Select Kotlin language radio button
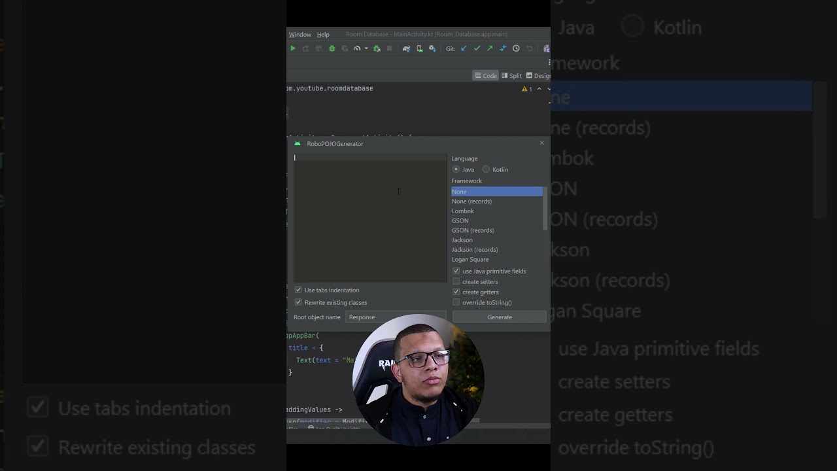 pos(486,169)
